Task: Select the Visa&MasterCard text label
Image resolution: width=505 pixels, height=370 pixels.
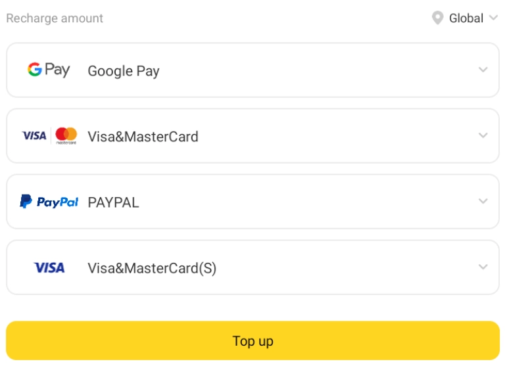Action: click(143, 137)
